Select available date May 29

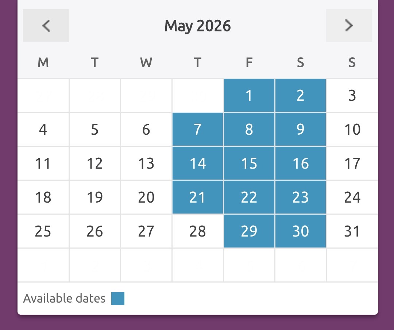249,231
